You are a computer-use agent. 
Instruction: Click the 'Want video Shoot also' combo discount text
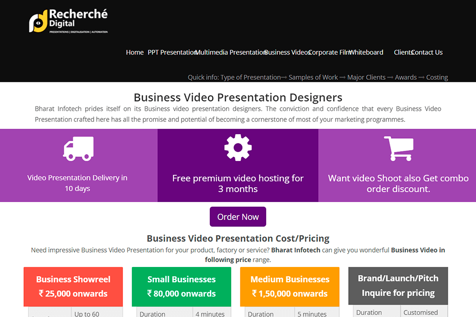coord(398,184)
